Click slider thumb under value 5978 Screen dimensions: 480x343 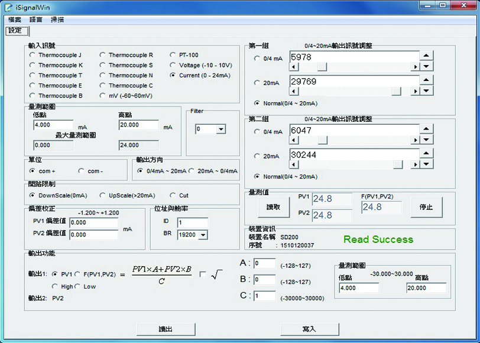tap(322, 67)
